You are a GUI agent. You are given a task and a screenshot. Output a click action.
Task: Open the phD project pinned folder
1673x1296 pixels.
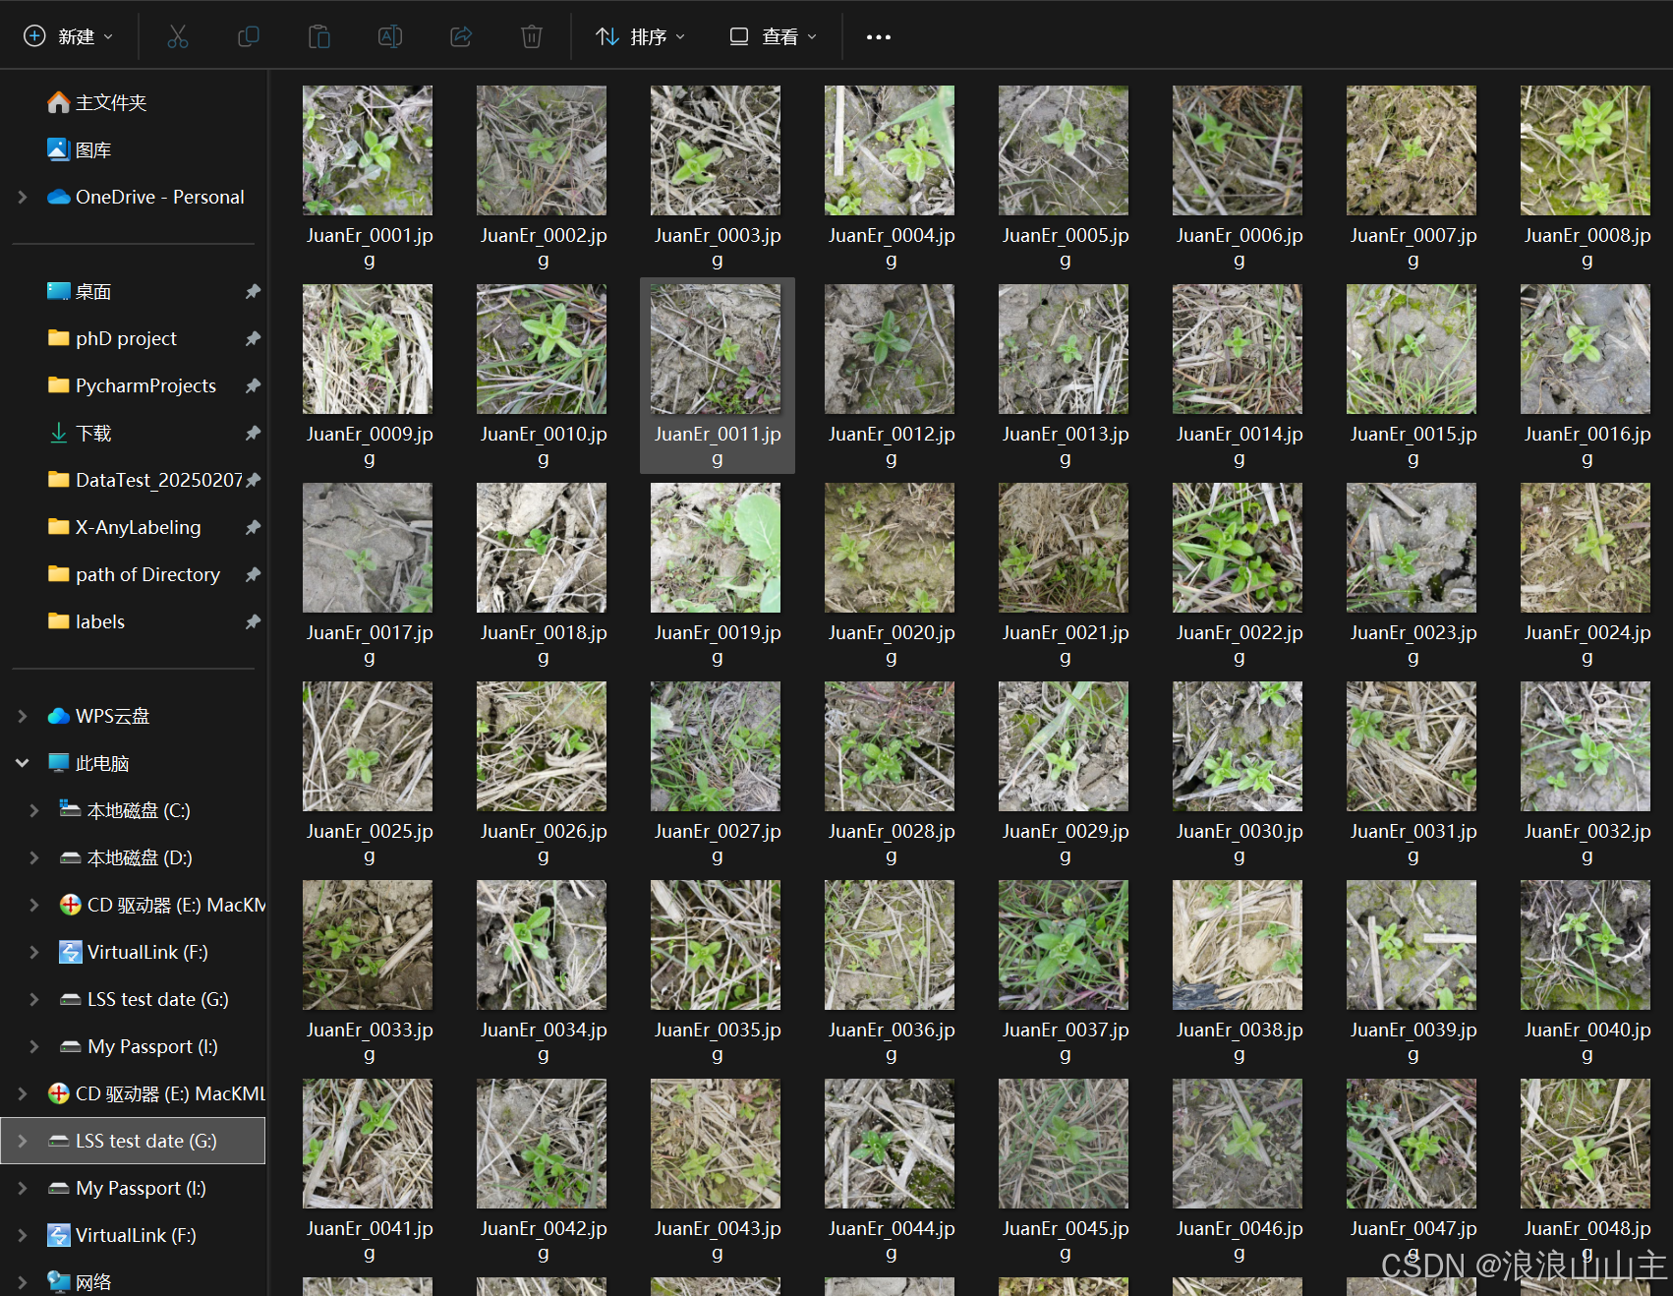(x=126, y=338)
